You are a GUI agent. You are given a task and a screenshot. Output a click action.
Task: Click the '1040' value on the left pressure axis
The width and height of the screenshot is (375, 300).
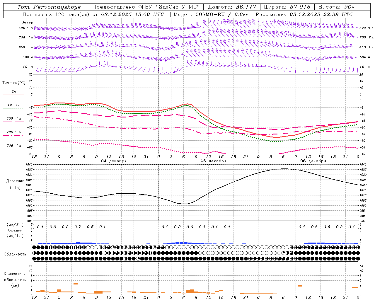tap(30, 164)
